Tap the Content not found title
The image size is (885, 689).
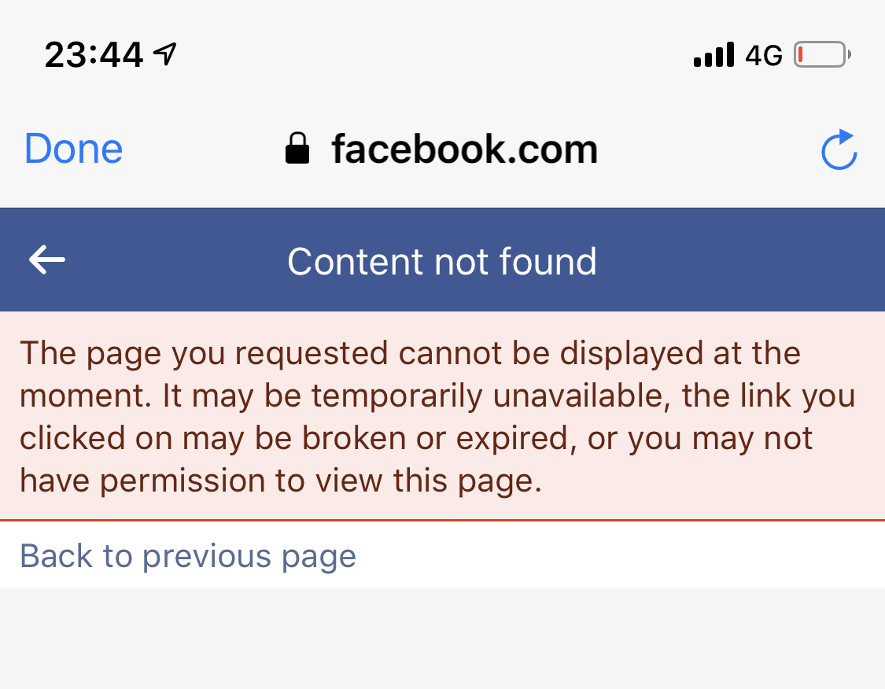pyautogui.click(x=442, y=261)
